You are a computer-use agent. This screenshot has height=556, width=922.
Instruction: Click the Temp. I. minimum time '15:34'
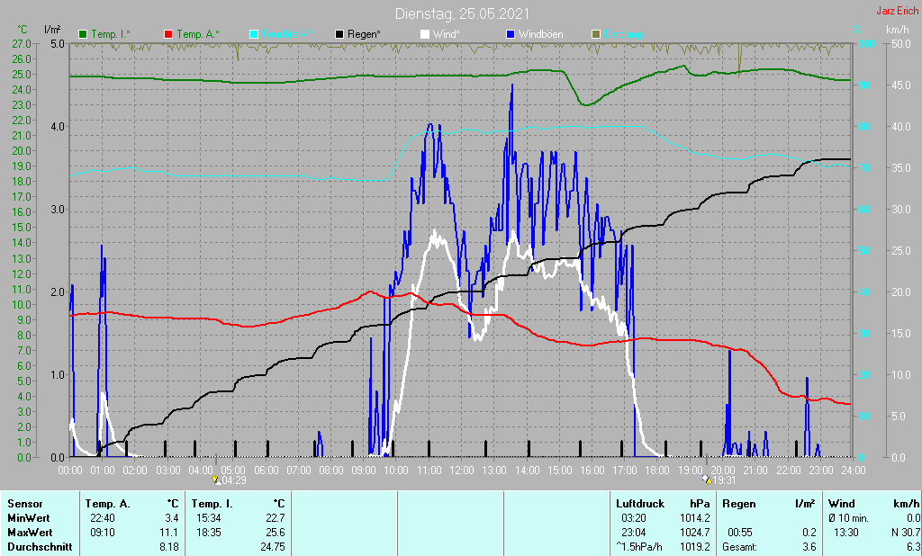[x=208, y=518]
